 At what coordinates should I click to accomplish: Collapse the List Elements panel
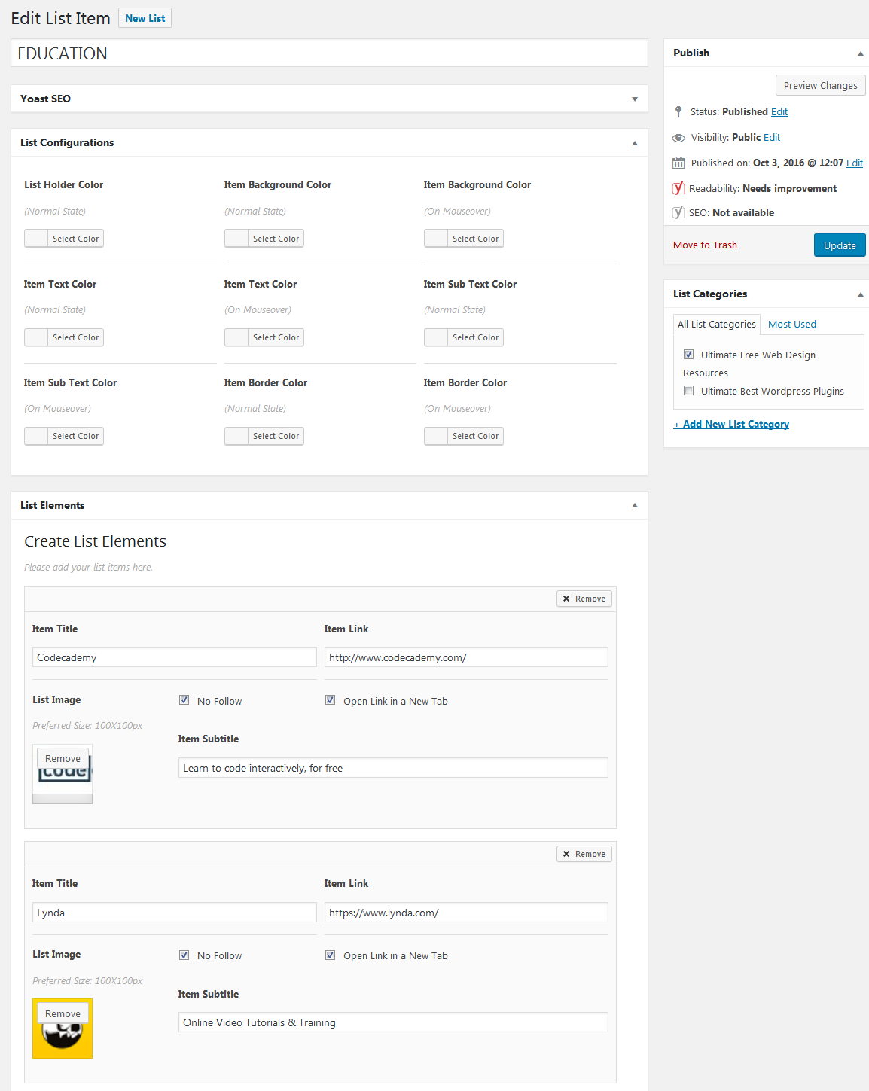[x=635, y=505]
